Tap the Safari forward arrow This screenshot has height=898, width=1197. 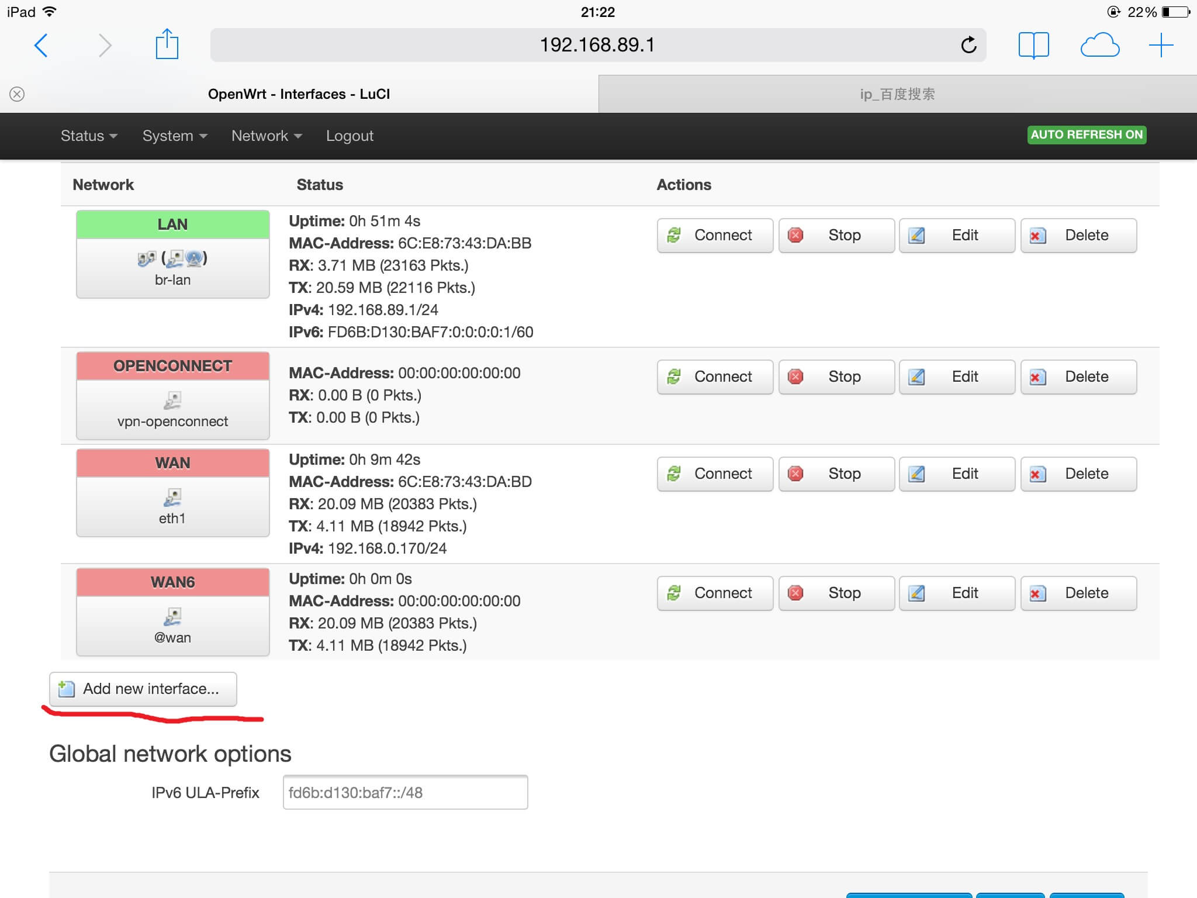[105, 45]
